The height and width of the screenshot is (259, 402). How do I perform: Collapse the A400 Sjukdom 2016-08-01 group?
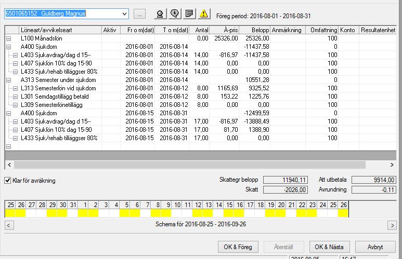click(9, 47)
